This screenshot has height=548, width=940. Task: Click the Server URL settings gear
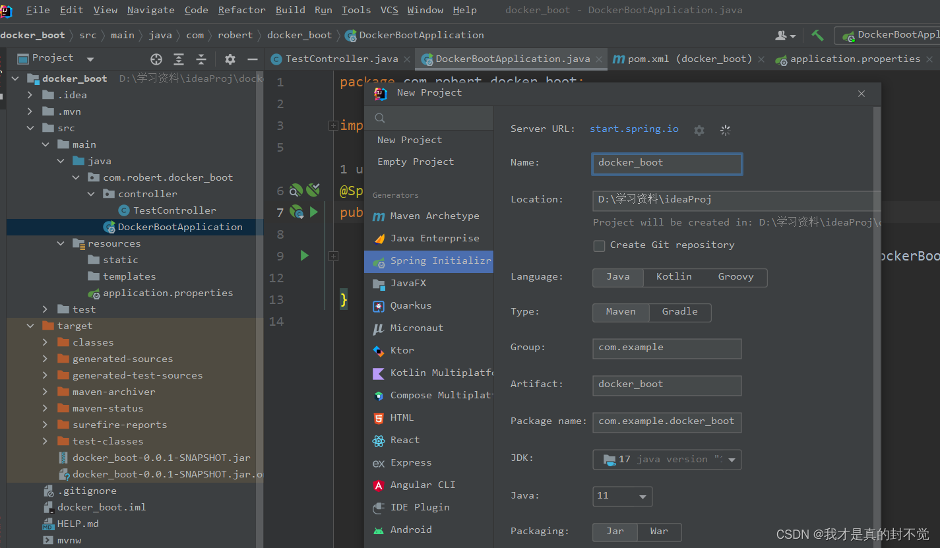[x=699, y=131]
